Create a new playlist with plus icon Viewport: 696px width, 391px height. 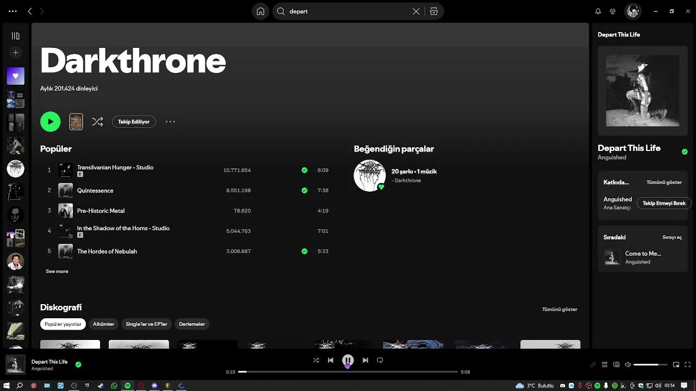click(15, 53)
